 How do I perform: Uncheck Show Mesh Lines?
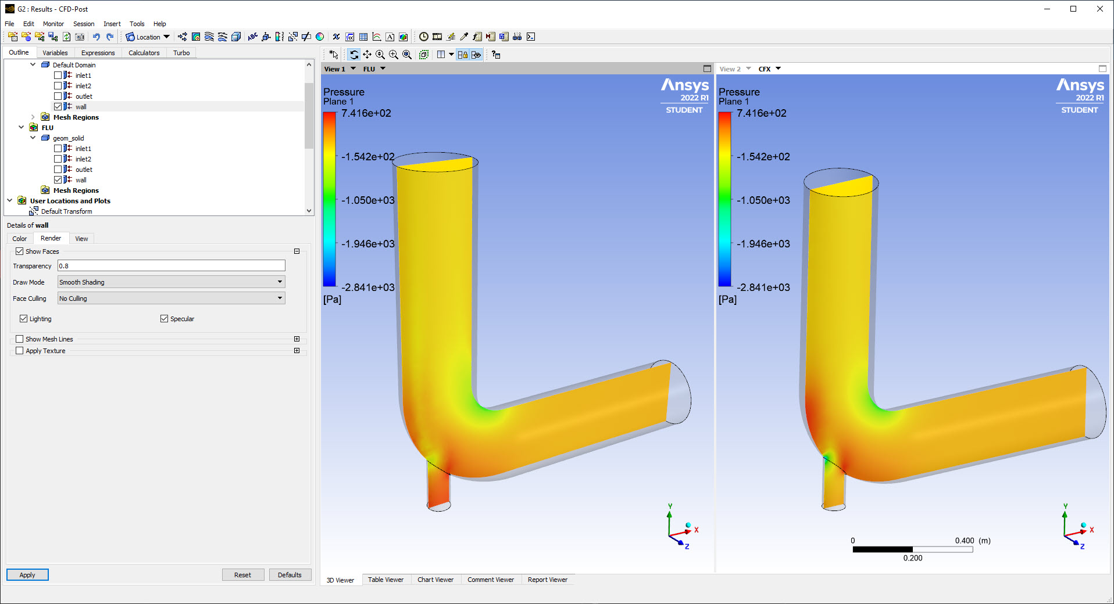(x=19, y=339)
